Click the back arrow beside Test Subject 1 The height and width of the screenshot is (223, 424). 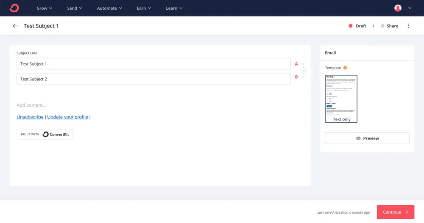click(15, 26)
